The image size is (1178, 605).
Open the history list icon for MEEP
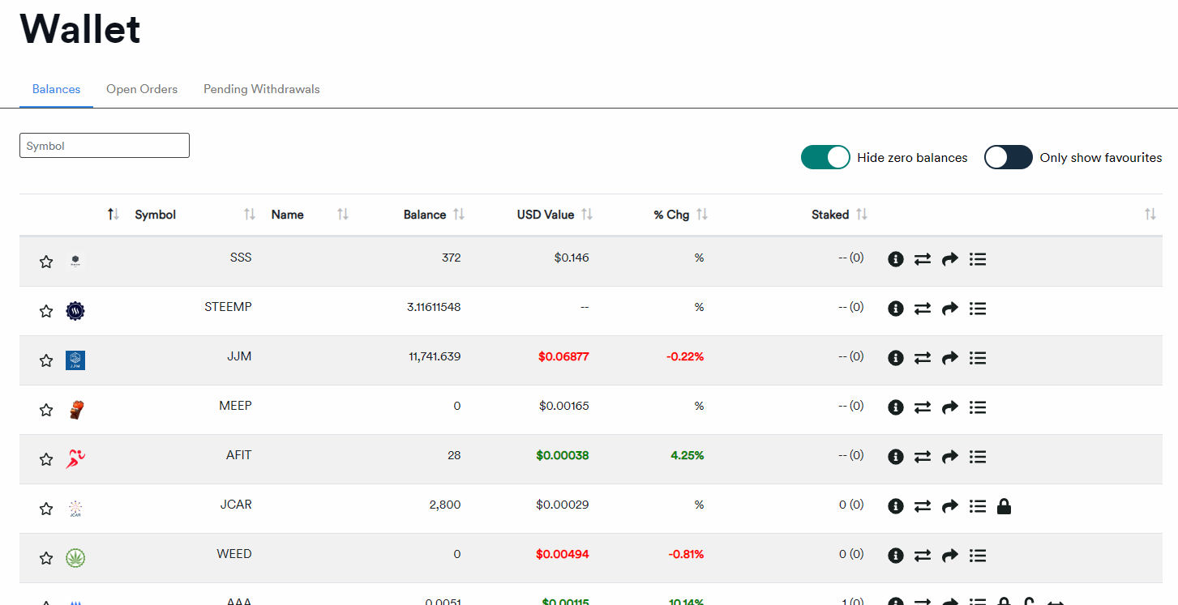coord(978,407)
